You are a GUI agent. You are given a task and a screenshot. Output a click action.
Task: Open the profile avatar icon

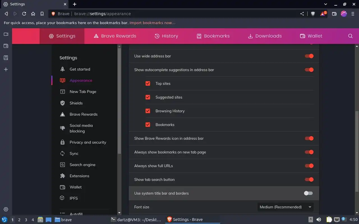point(344,14)
